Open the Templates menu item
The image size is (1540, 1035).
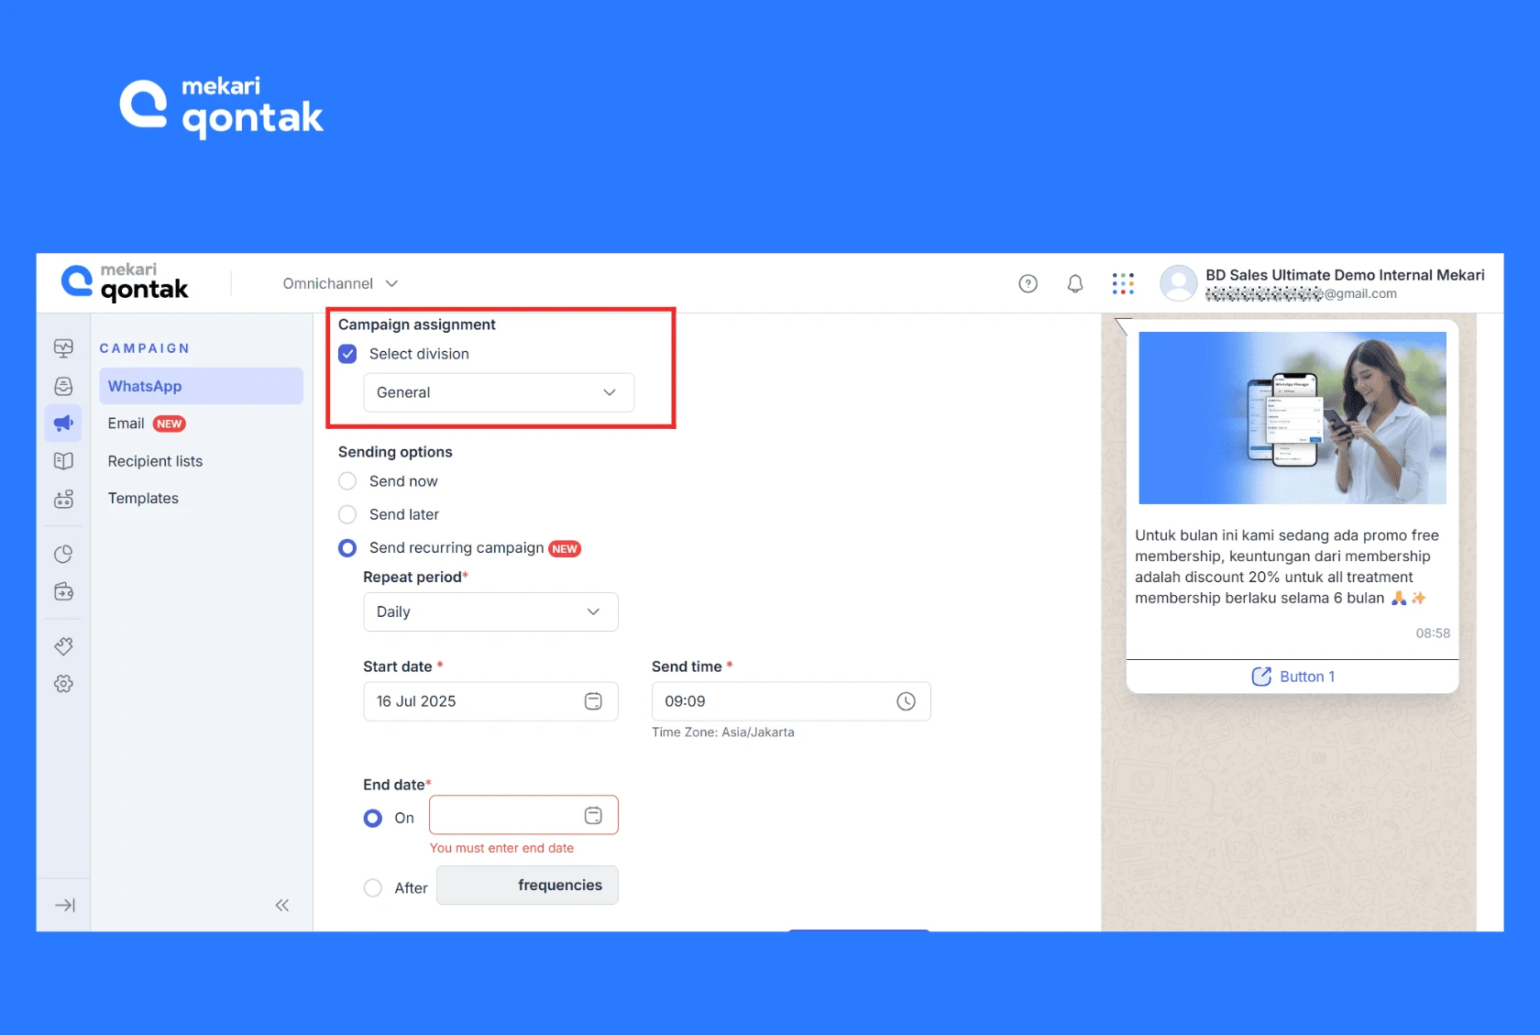pyautogui.click(x=143, y=498)
